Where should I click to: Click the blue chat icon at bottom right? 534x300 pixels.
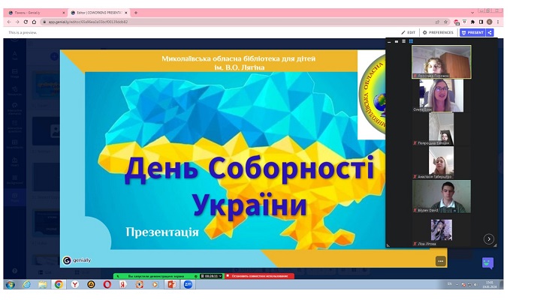(487, 262)
